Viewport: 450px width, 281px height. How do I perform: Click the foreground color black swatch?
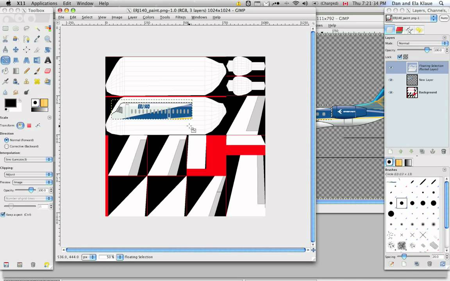click(x=10, y=103)
